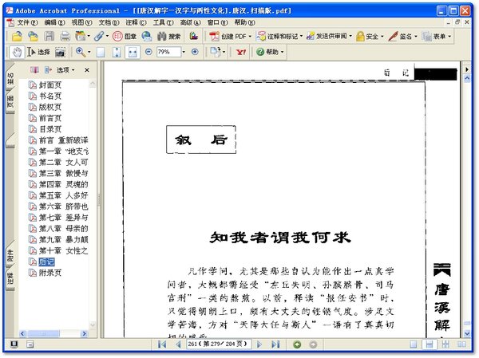
Task: Open the 文件 menu
Action: tap(27, 22)
